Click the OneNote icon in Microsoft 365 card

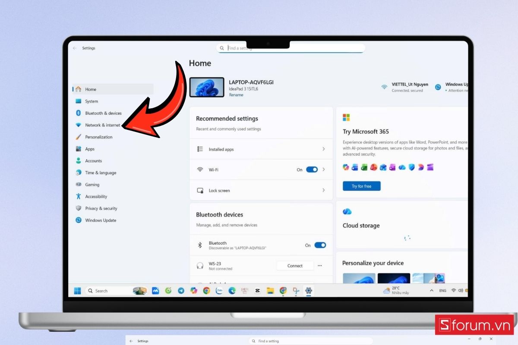392,167
